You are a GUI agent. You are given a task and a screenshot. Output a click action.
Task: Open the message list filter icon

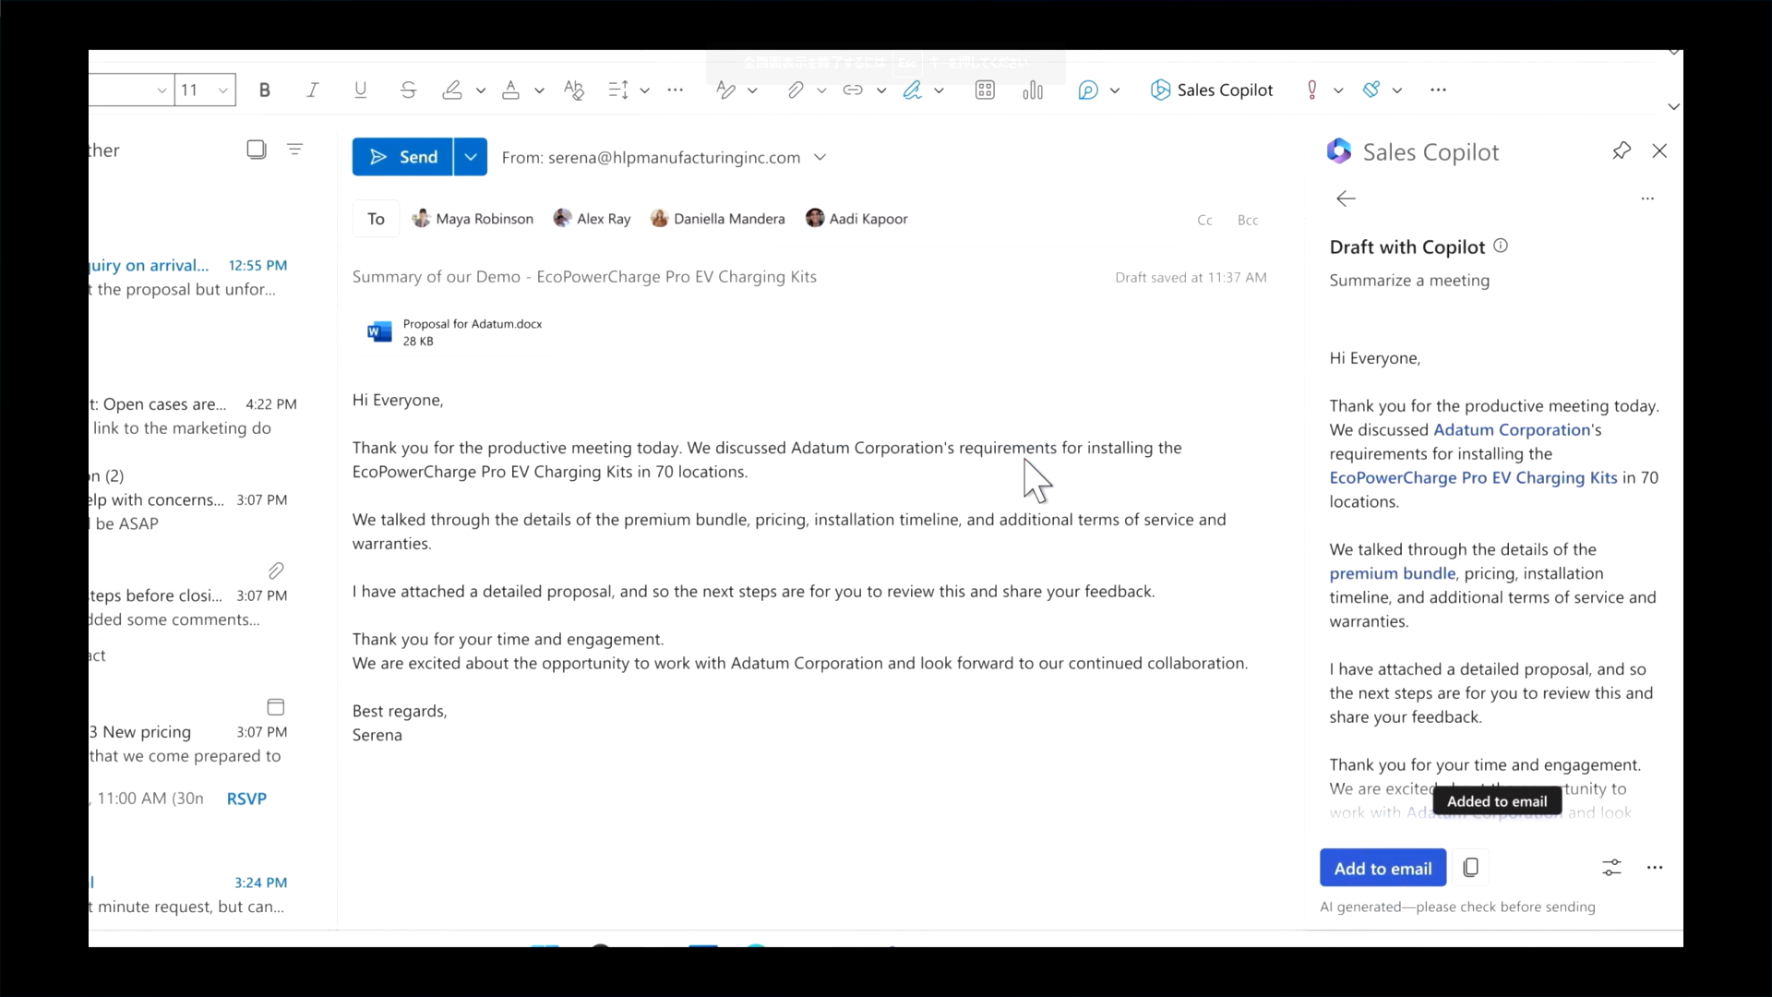click(x=295, y=150)
